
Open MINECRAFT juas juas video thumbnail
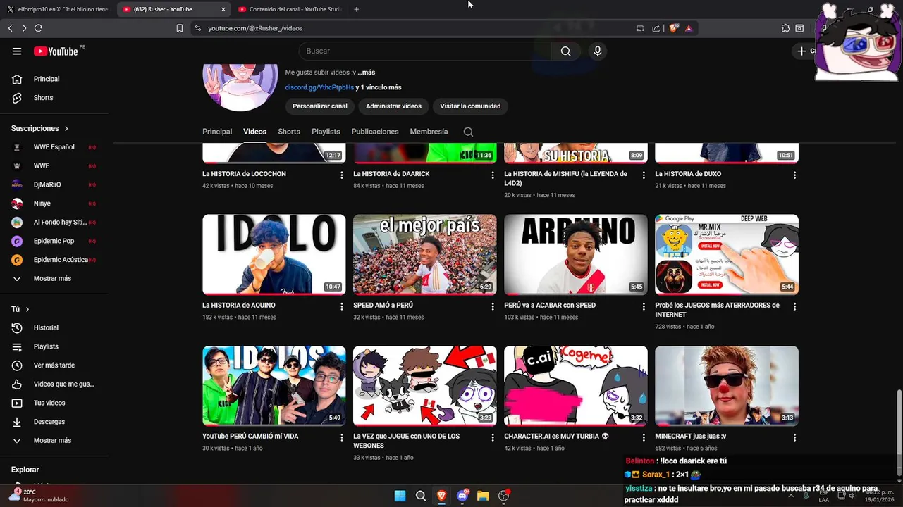pos(727,386)
